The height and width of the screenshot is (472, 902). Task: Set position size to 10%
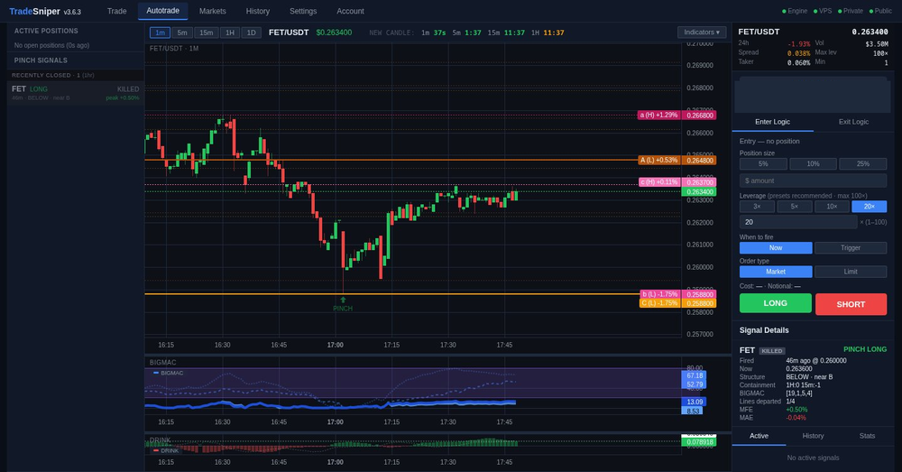pos(813,164)
